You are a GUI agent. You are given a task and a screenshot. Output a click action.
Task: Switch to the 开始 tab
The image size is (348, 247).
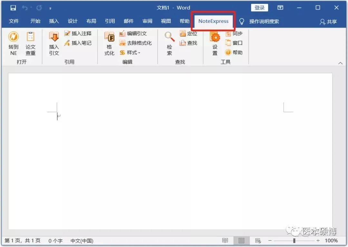coord(35,21)
